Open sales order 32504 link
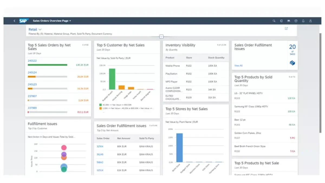 (100, 146)
